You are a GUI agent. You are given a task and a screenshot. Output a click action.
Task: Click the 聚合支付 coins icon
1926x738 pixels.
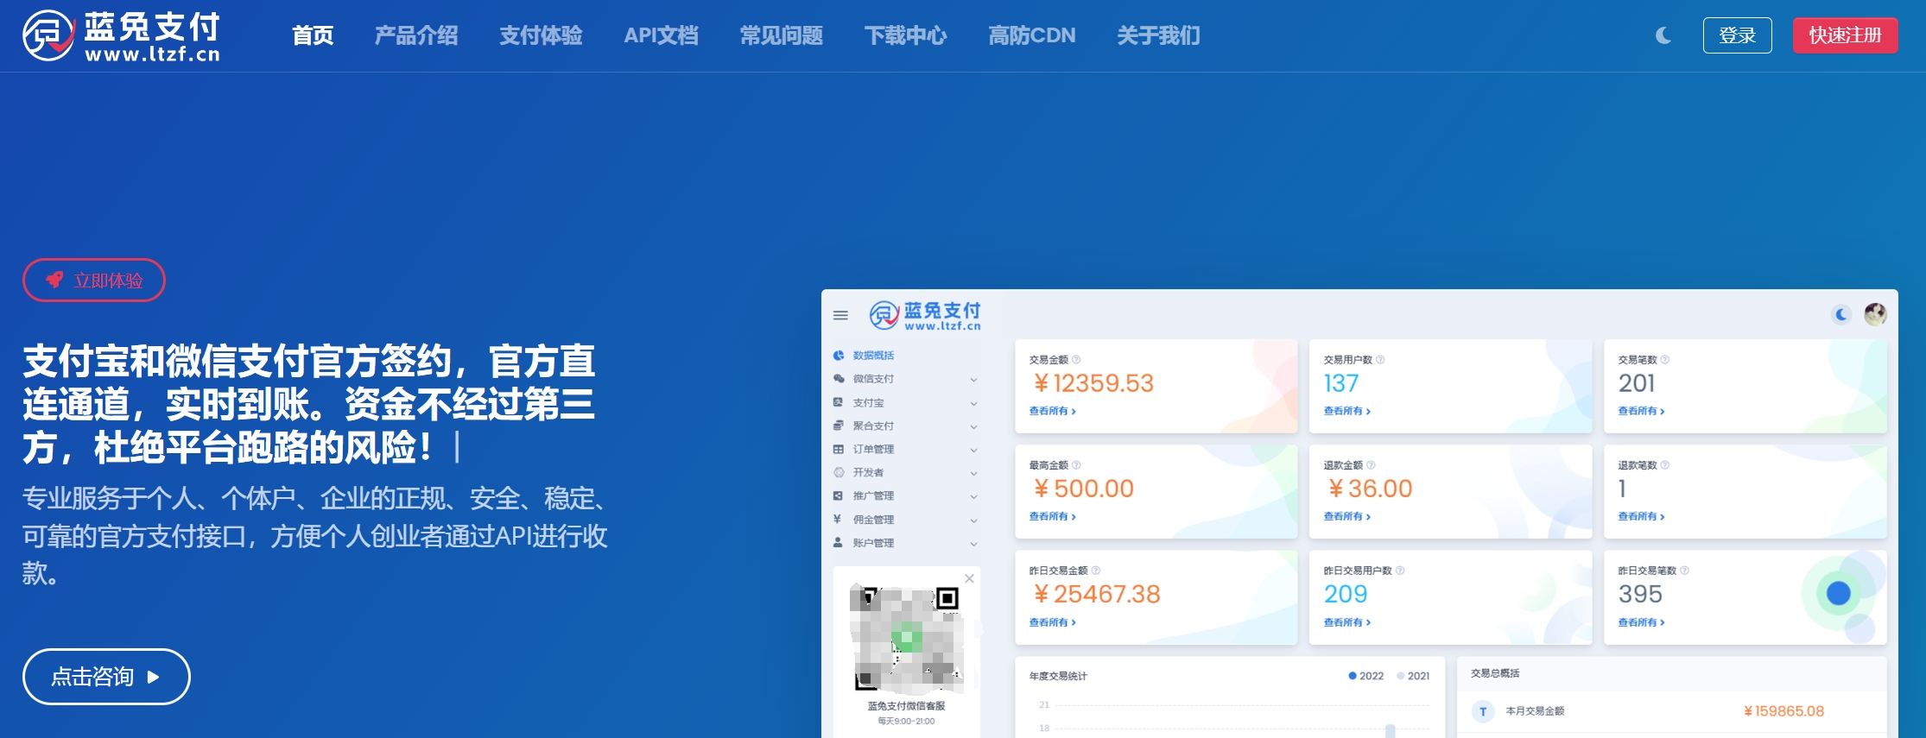(838, 426)
